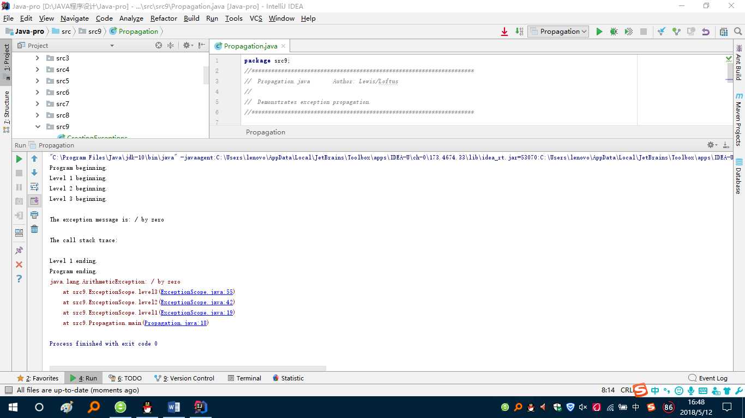745x418 pixels.
Task: Click the purple Revert arrow icon
Action: (706, 32)
